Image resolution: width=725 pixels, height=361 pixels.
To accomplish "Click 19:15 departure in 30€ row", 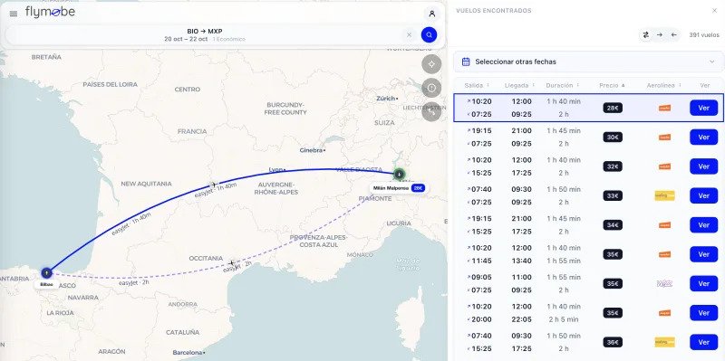I will 481,130.
